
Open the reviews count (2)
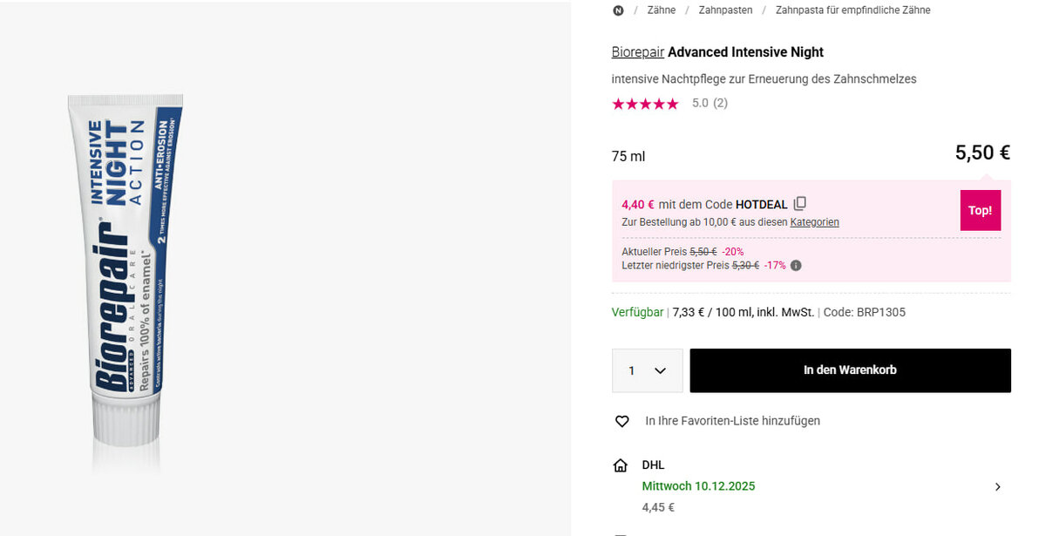coord(720,103)
